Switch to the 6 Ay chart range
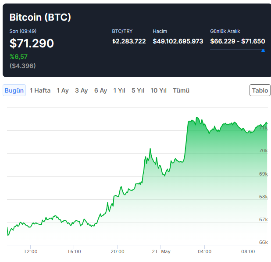271x262 pixels. pyautogui.click(x=100, y=90)
